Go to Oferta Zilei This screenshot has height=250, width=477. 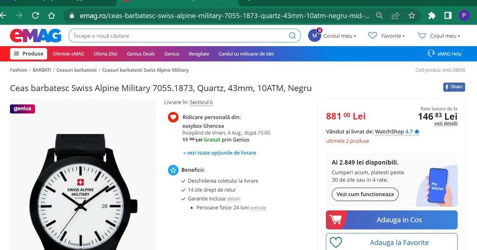105,54
